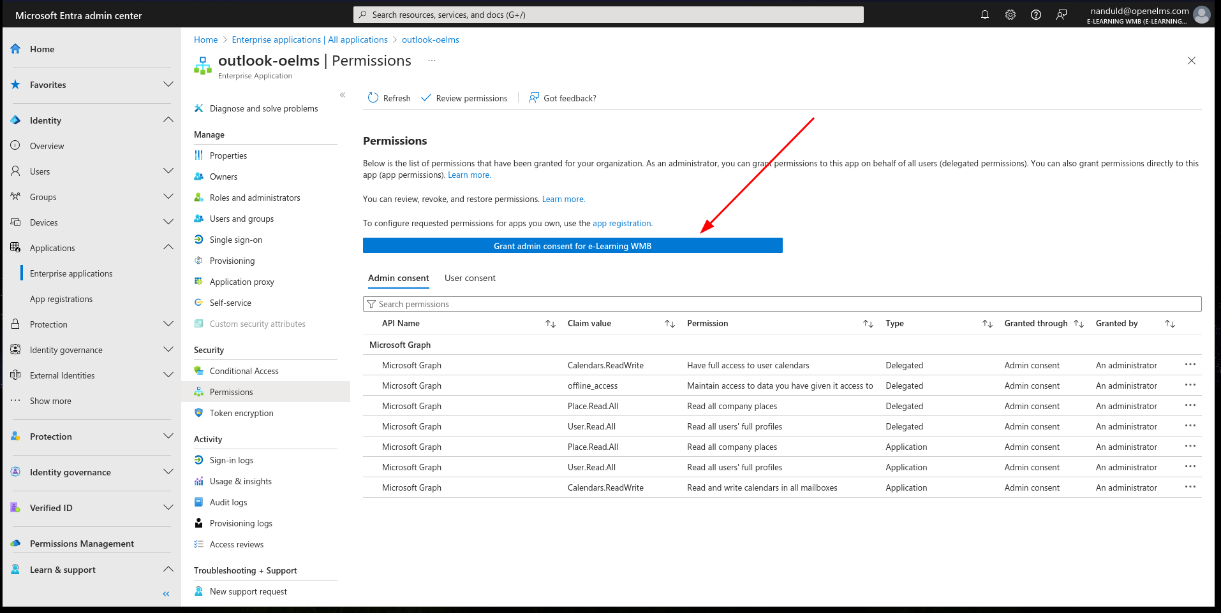Click Enterprise applications breadcrumb link
1221x613 pixels.
(310, 40)
